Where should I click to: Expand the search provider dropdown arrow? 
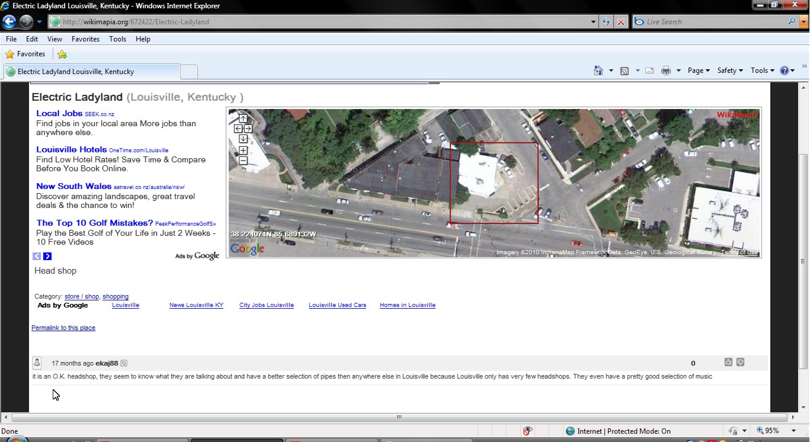pos(803,21)
